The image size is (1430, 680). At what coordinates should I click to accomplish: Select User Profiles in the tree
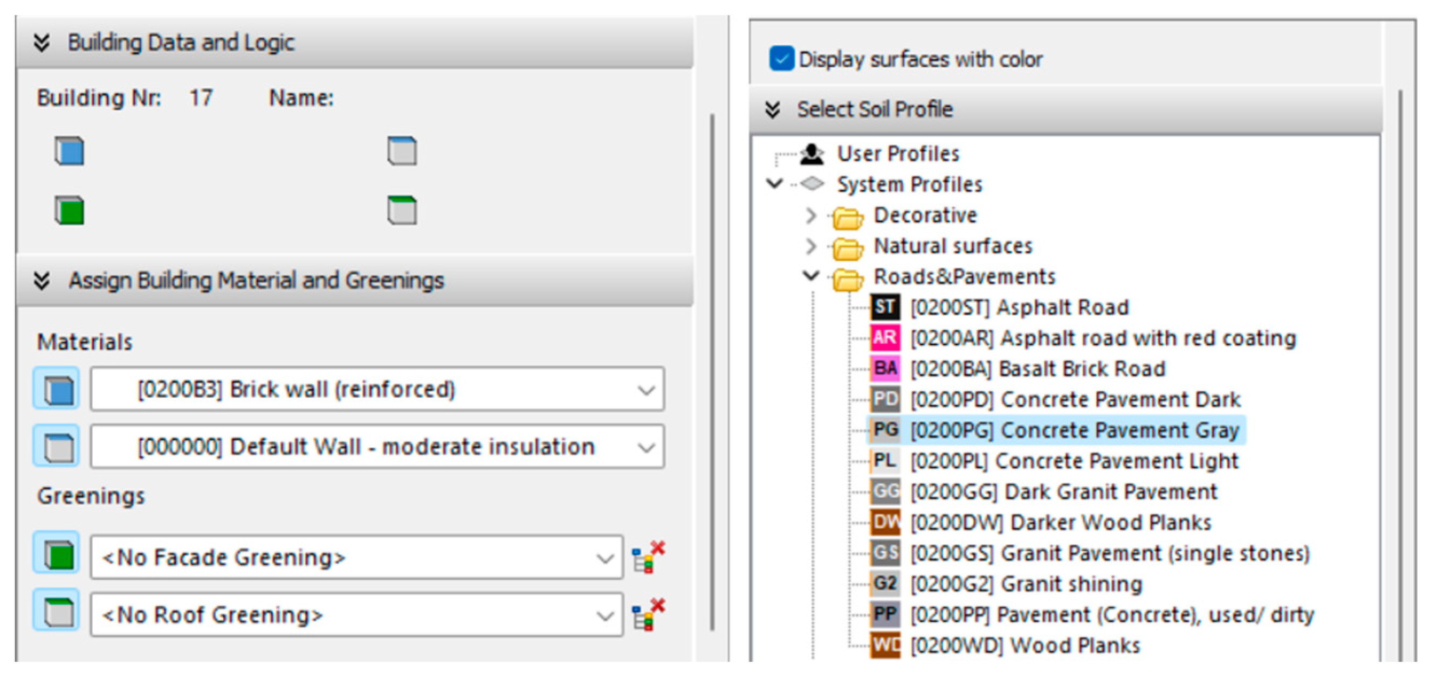(898, 154)
